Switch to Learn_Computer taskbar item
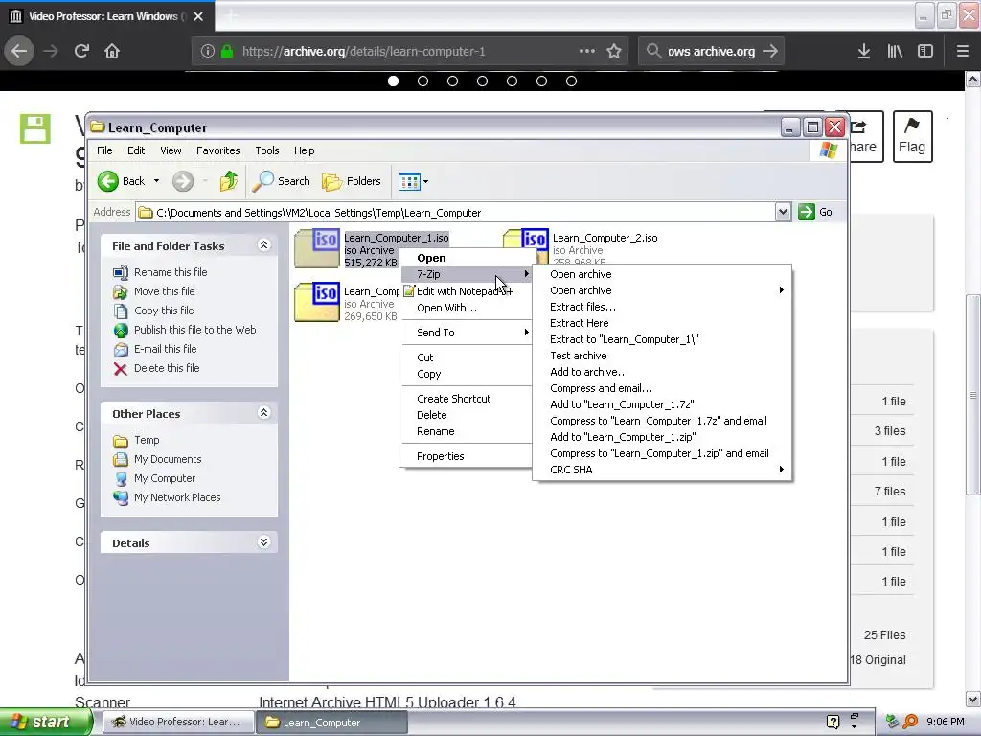Screen dimensions: 981x736 [331, 723]
